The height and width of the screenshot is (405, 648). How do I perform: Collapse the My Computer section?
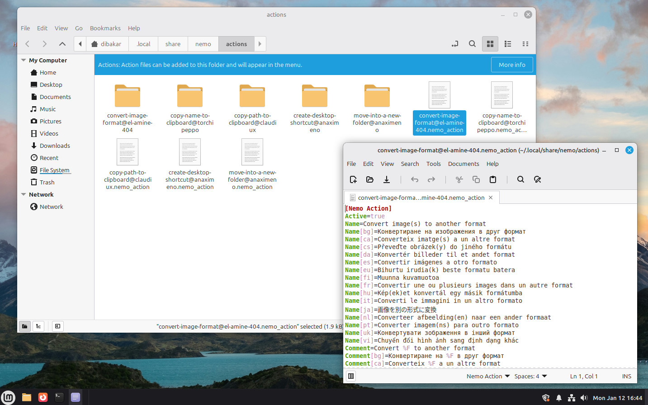(x=23, y=60)
